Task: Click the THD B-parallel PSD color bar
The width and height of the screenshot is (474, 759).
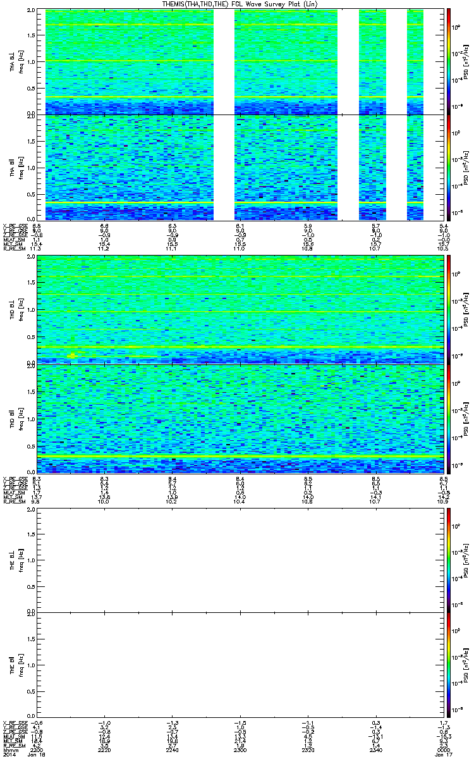Action: [x=448, y=418]
